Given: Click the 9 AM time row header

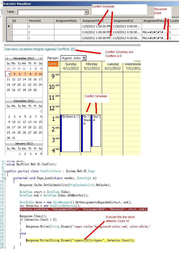Looking at the screenshot, I should [x=54, y=77].
